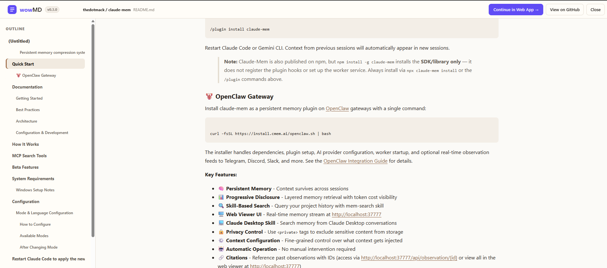
Task: Click the Key Features: heading
Action: click(x=221, y=175)
